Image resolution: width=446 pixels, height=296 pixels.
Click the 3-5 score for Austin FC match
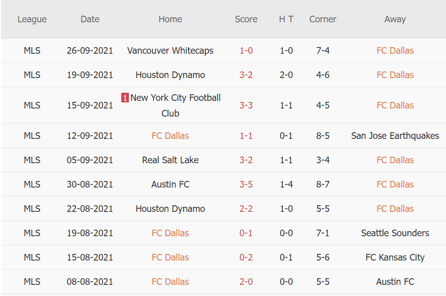pos(246,184)
